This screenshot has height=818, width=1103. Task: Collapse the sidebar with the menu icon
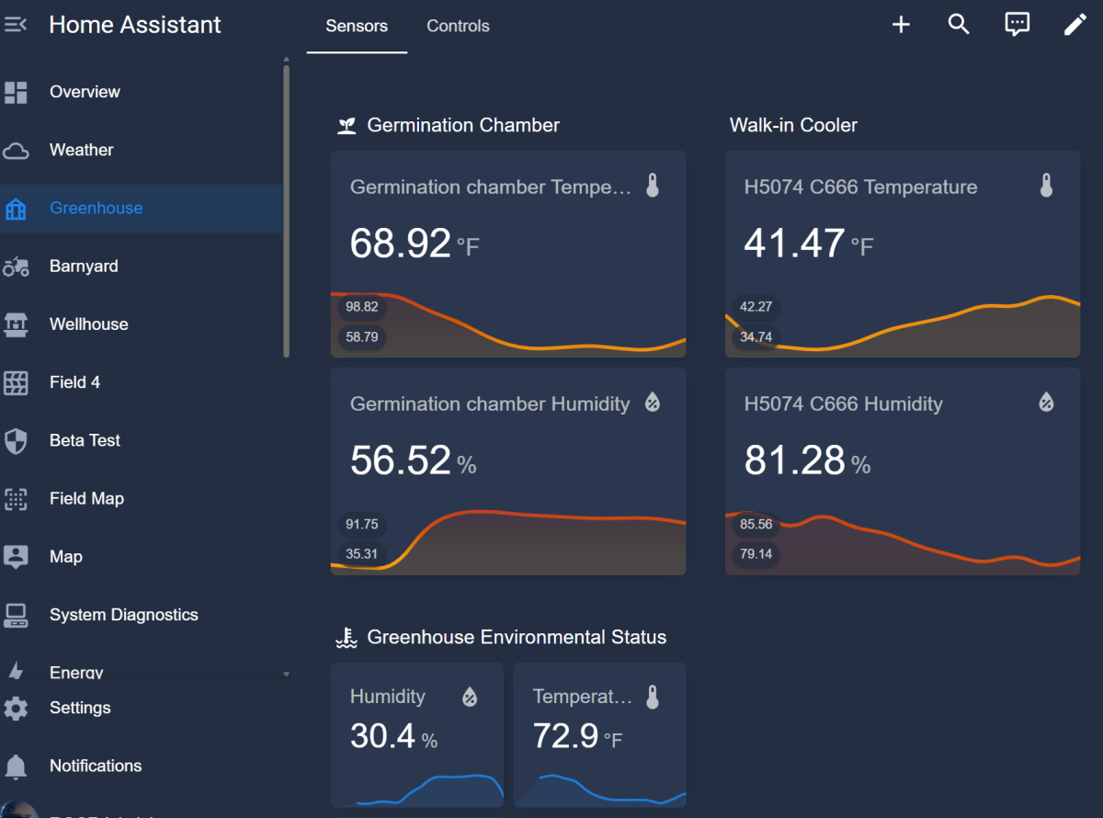pyautogui.click(x=17, y=25)
